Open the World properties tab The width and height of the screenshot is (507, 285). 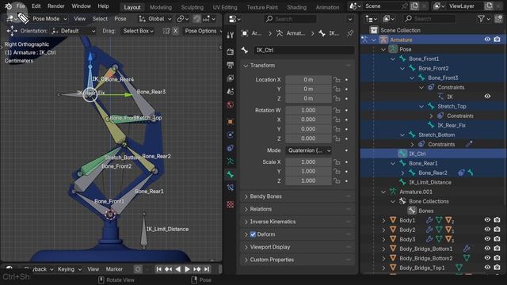(x=231, y=105)
